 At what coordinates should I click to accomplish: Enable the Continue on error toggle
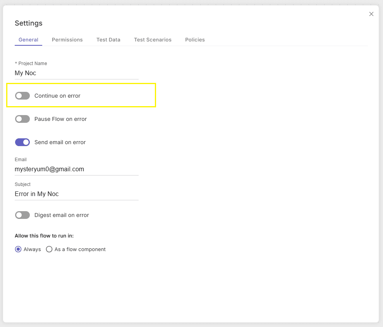[22, 96]
